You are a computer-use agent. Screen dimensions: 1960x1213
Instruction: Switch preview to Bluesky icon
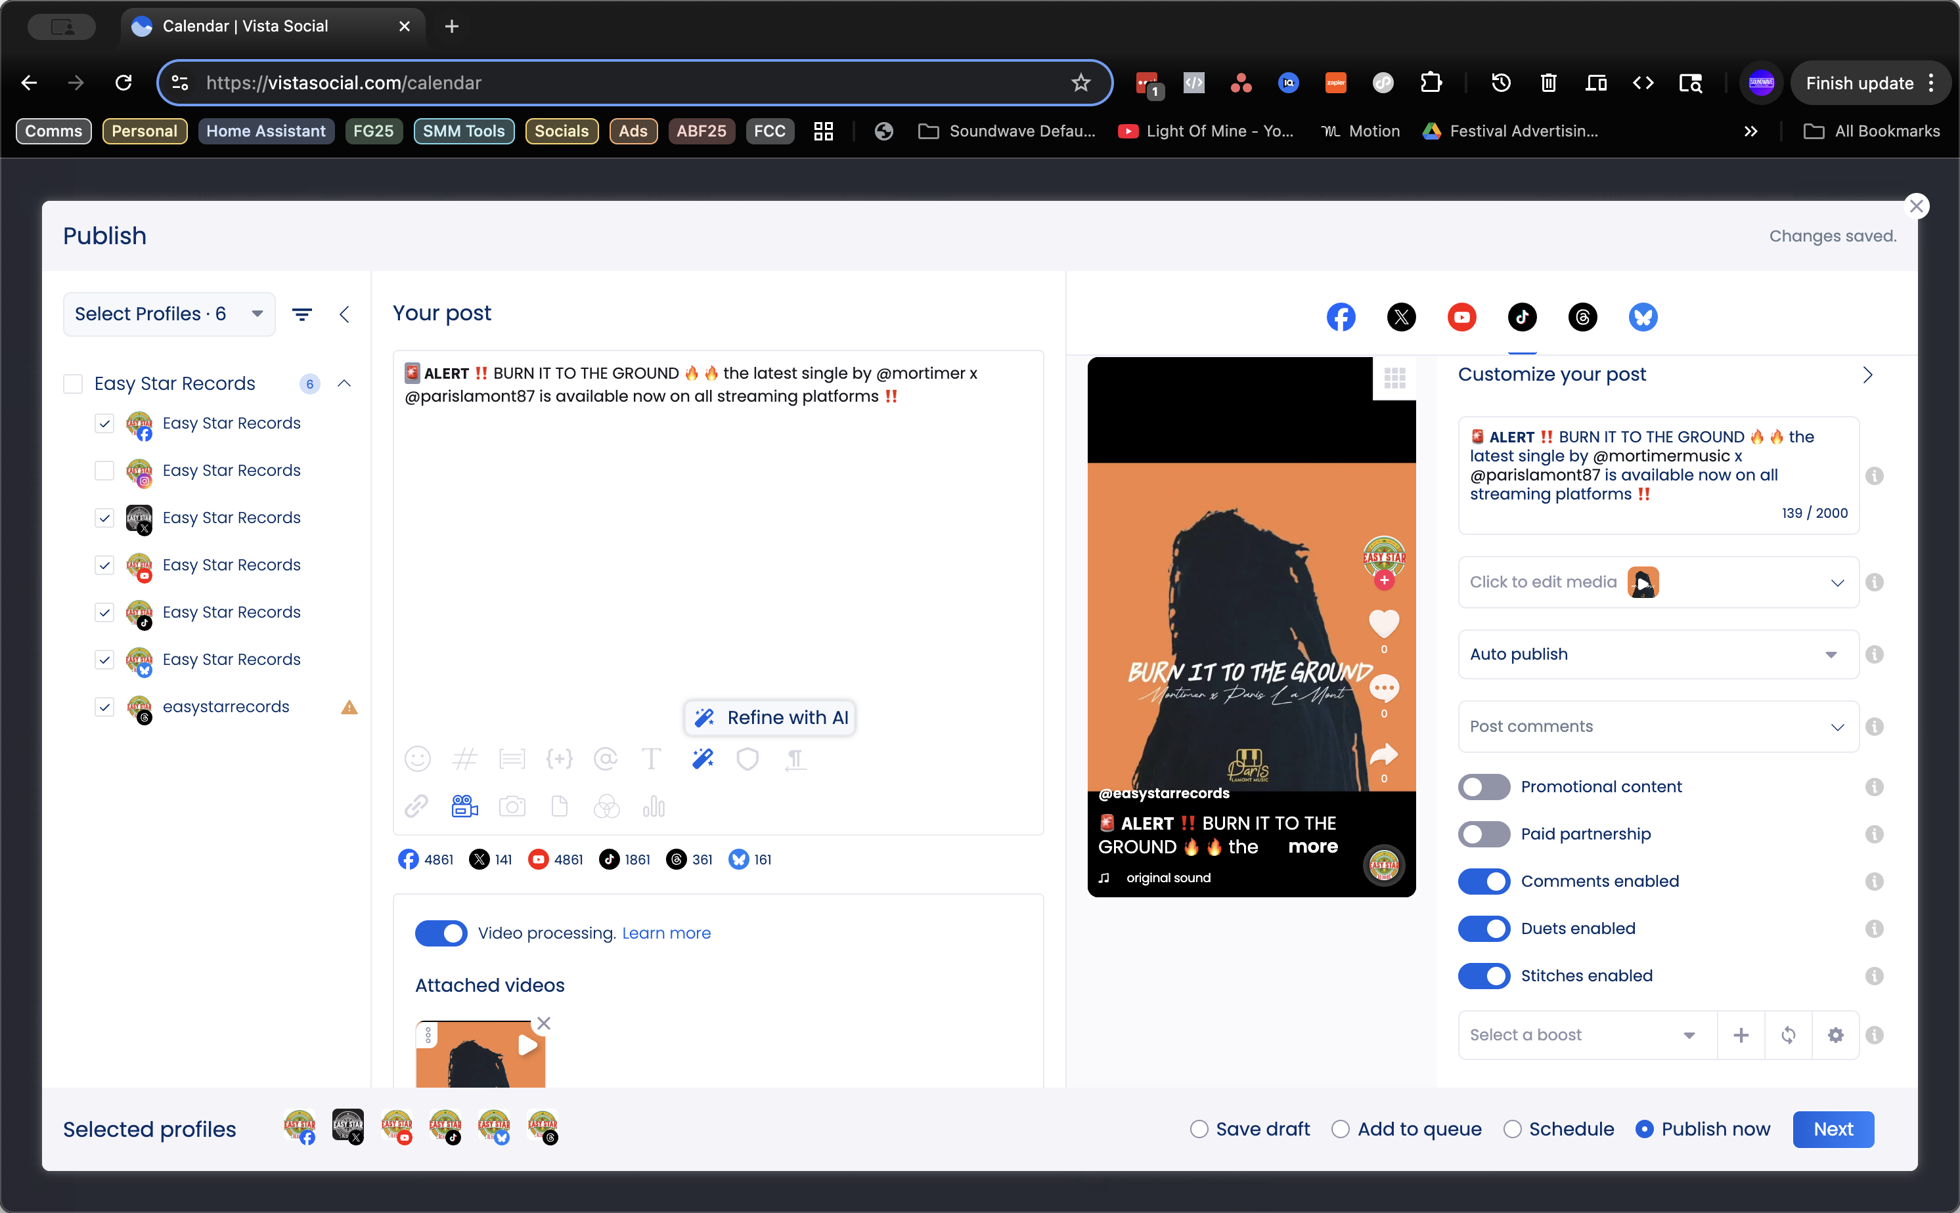pos(1642,317)
